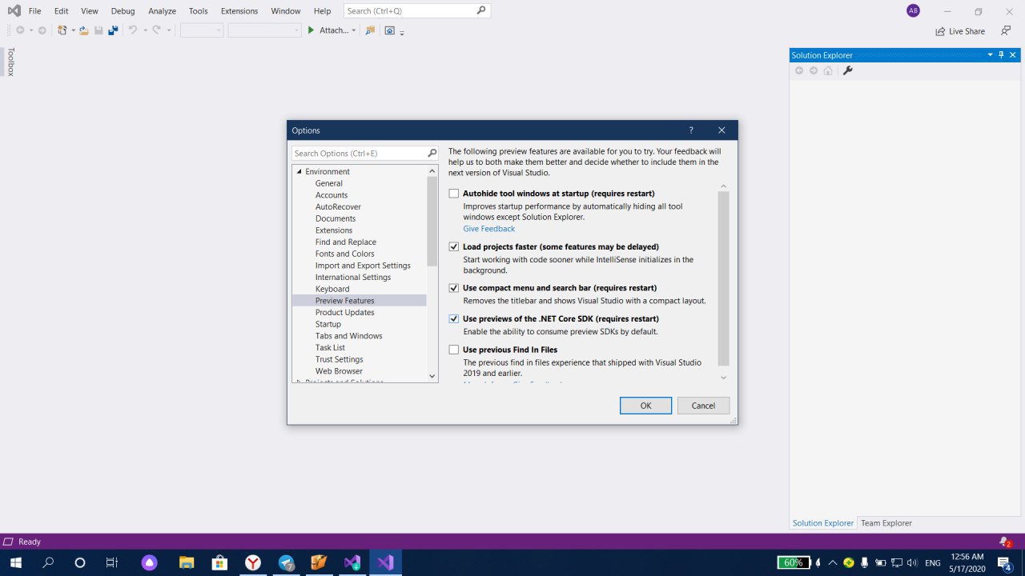Click the Solution Explorer wrench Properties icon
The width and height of the screenshot is (1025, 576).
[x=848, y=70]
